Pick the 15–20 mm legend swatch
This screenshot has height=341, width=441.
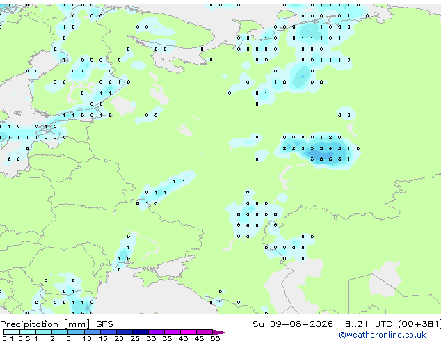pyautogui.click(x=109, y=332)
